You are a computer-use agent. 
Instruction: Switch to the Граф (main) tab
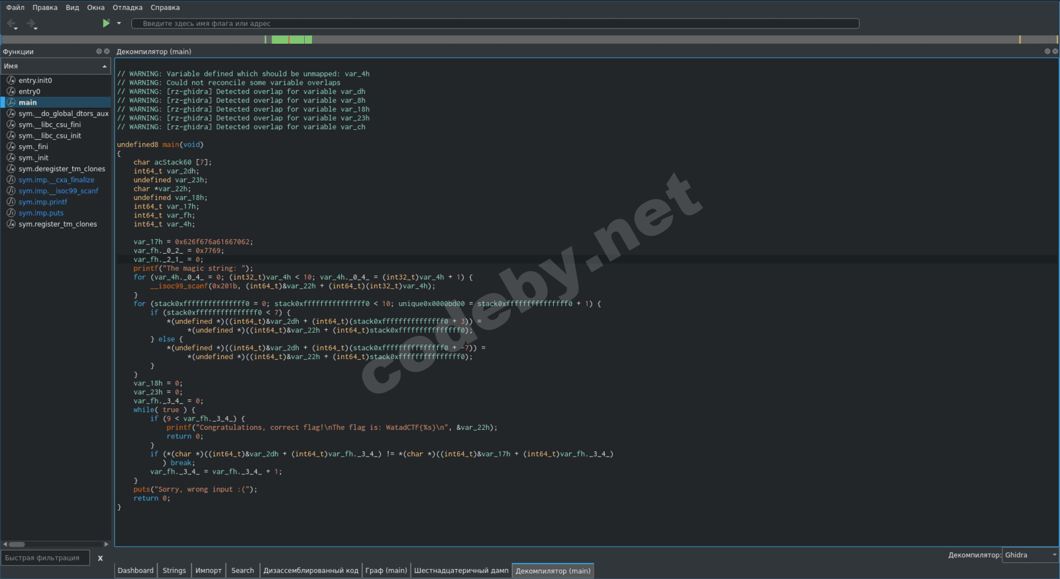[386, 570]
